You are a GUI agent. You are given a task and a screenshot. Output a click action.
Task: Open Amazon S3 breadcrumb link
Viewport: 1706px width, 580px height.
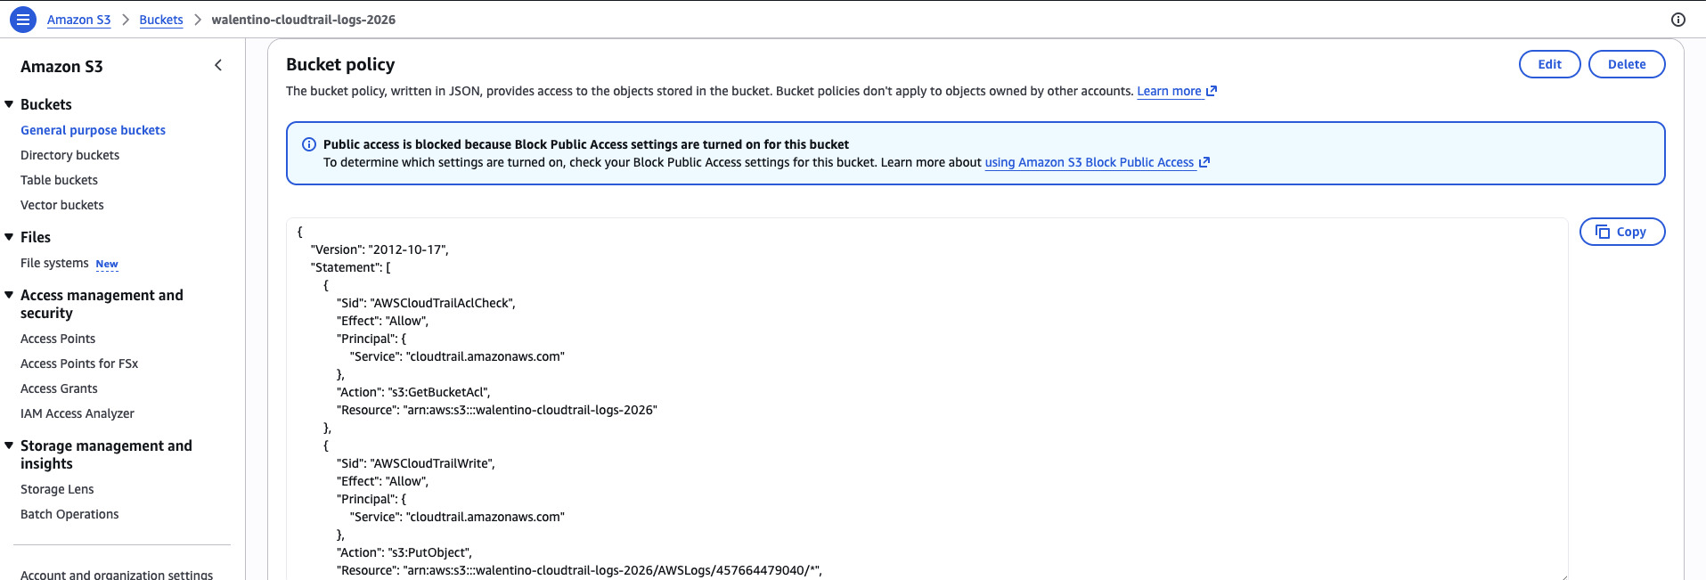[x=79, y=20]
